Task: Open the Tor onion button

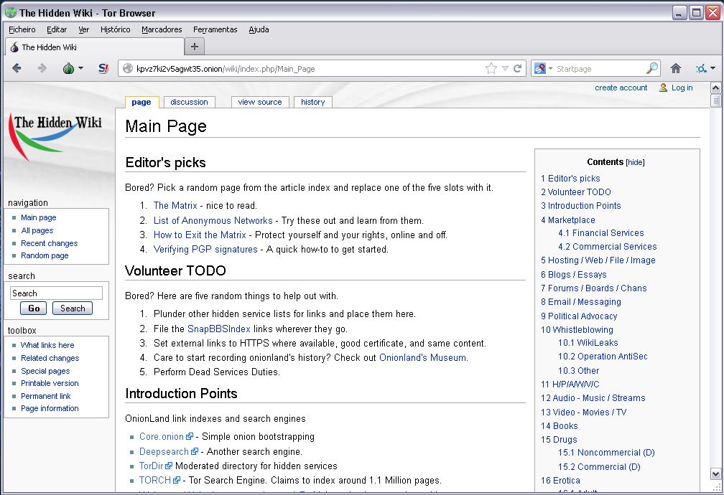Action: click(68, 69)
